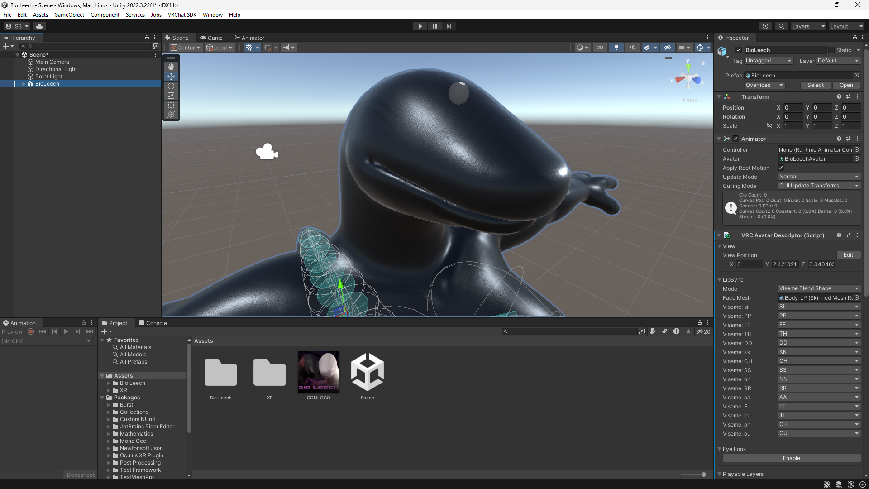Open the VRChat SDK menu
The image size is (869, 489).
pos(182,15)
